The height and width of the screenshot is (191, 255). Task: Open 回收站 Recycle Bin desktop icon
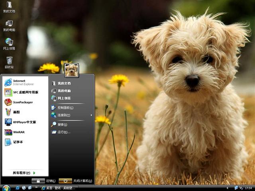[x=9, y=62]
